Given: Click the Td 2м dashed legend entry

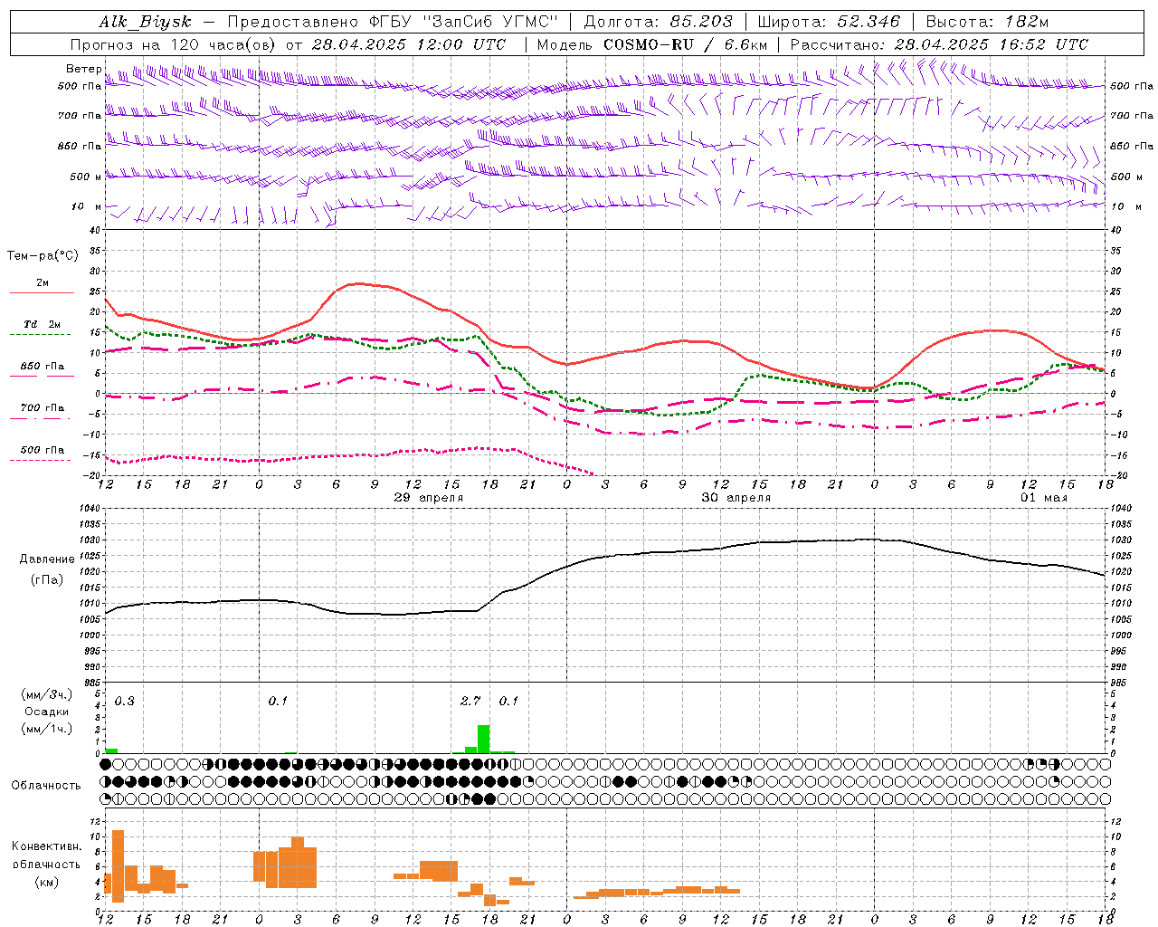Looking at the screenshot, I should 42,327.
